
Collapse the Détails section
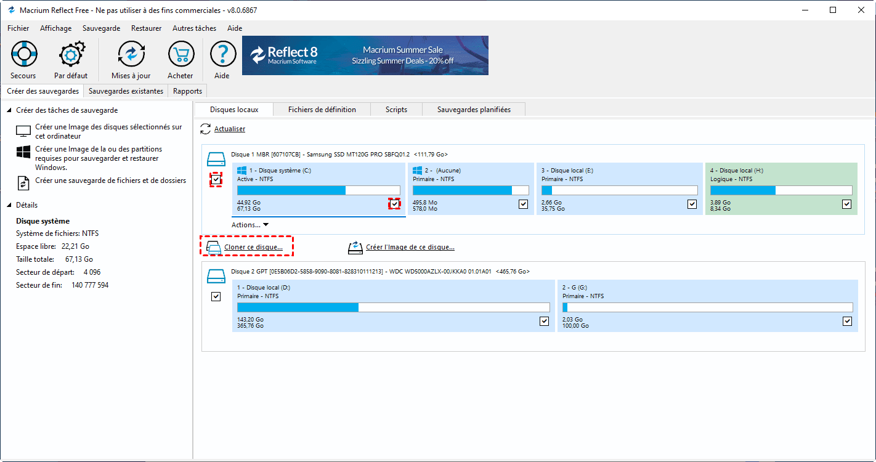pyautogui.click(x=10, y=205)
